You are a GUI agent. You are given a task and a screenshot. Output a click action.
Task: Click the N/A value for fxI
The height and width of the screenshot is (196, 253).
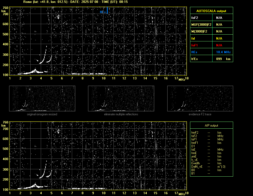coord(219,39)
